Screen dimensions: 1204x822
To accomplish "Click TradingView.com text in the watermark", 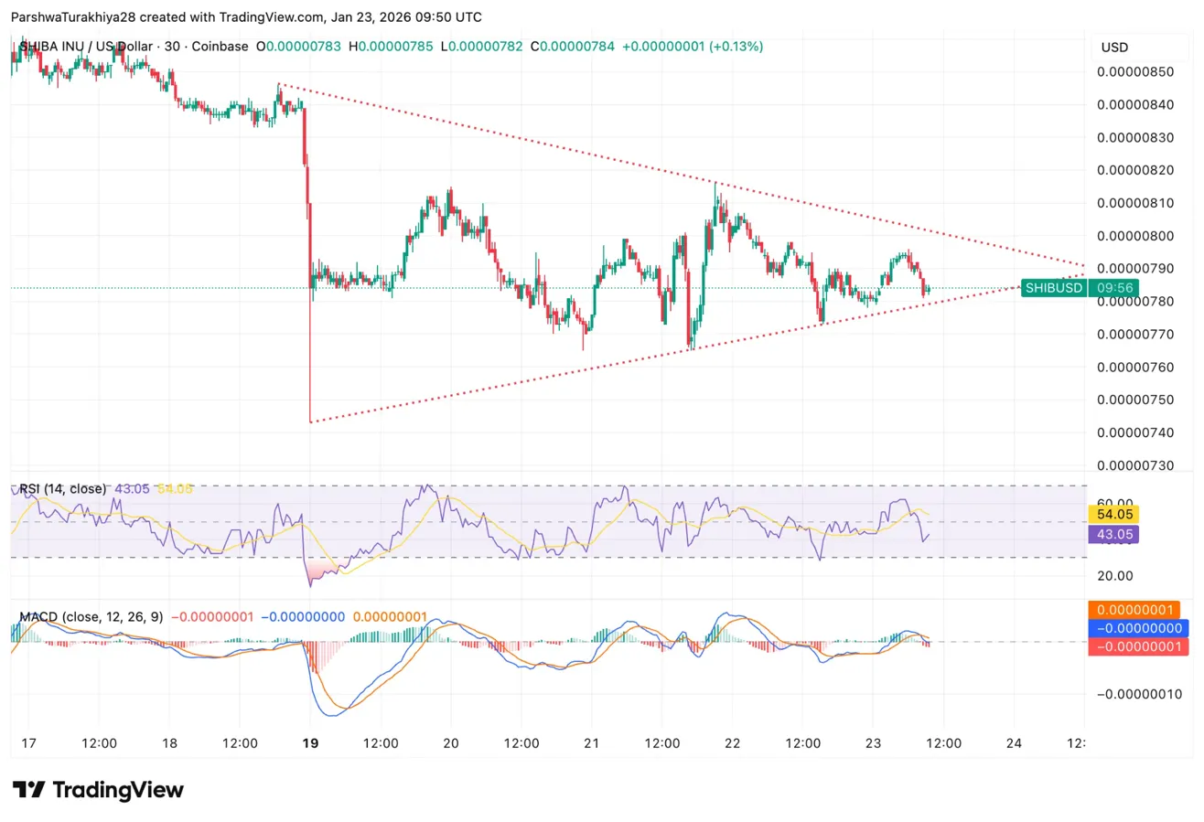I will click(270, 16).
